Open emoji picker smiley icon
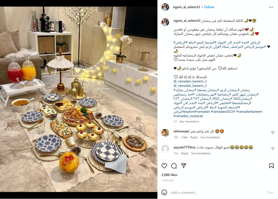 164,192
